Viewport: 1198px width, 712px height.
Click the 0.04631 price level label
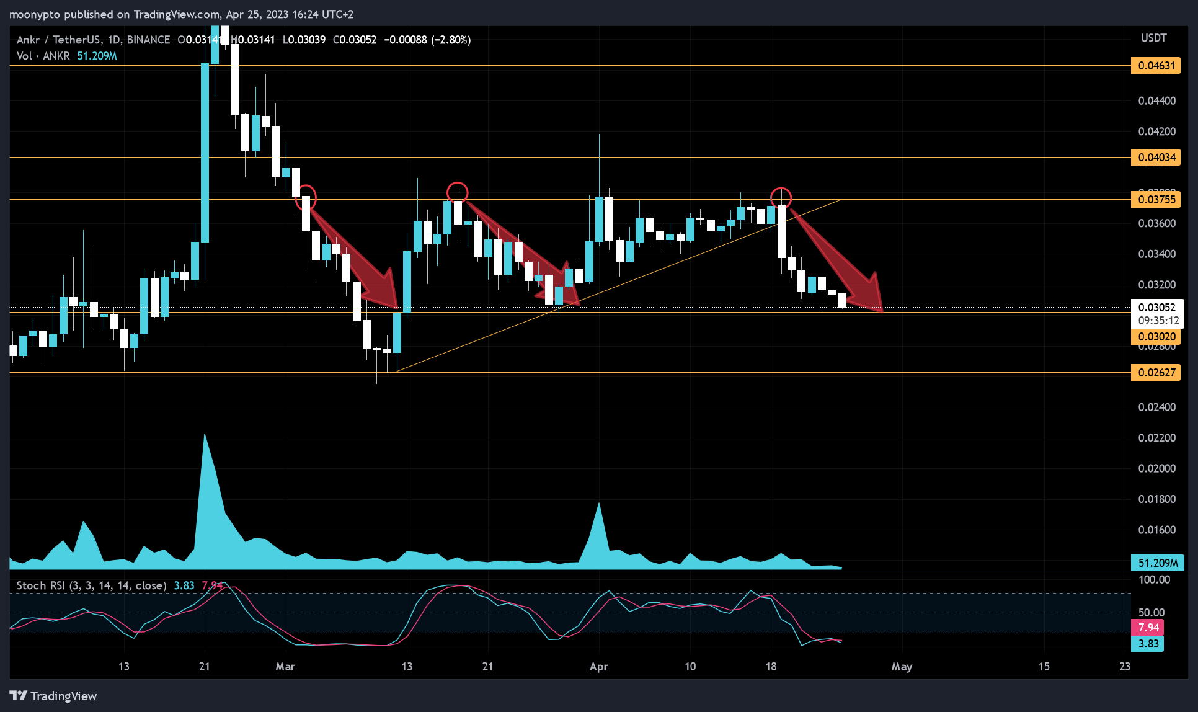click(1156, 66)
